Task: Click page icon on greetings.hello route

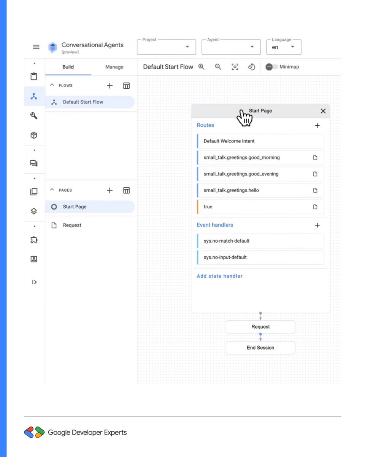Action: 315,190
